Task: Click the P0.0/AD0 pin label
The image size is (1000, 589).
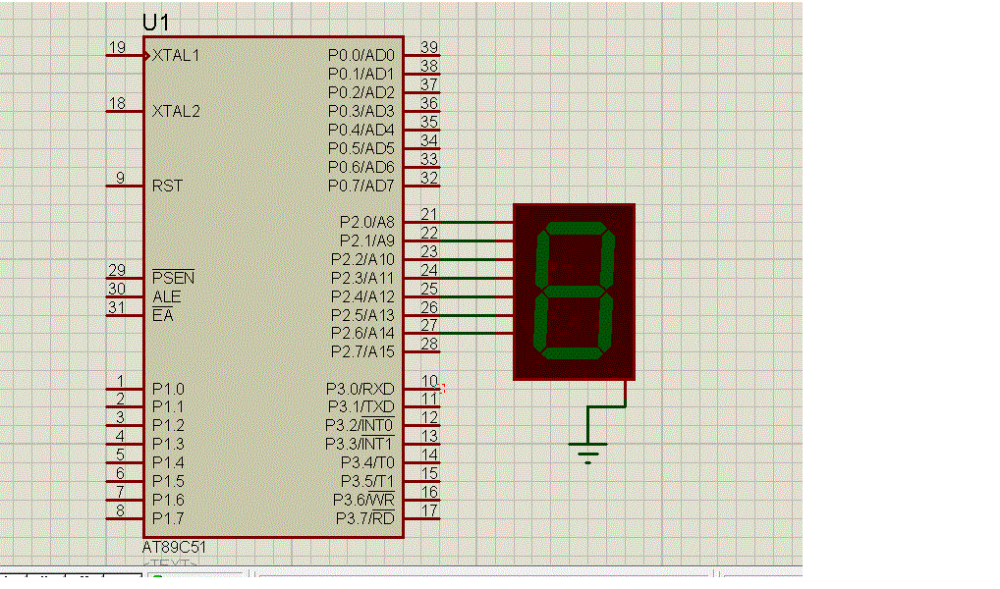Action: click(361, 55)
